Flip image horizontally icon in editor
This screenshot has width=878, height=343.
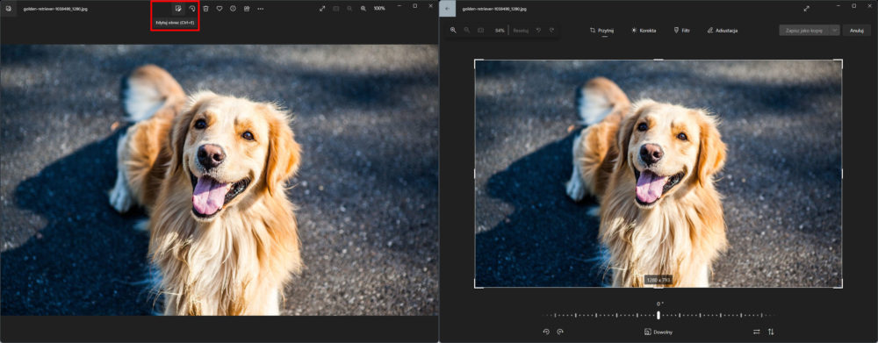757,332
